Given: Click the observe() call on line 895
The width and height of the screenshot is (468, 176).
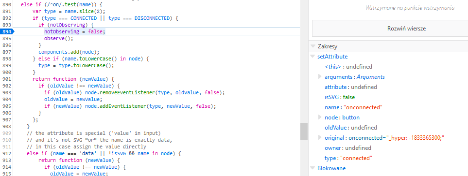Looking at the screenshot, I should coord(58,39).
